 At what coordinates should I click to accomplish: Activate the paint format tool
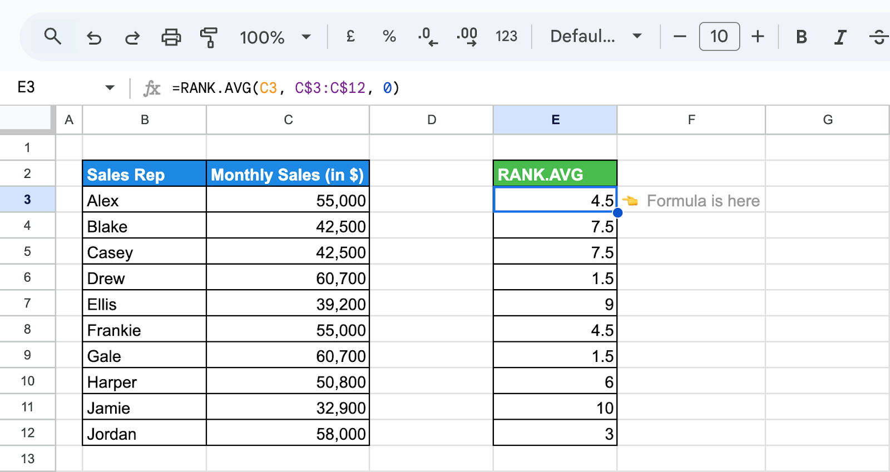pyautogui.click(x=209, y=37)
